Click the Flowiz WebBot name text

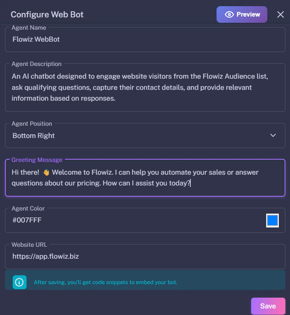pyautogui.click(x=36, y=39)
